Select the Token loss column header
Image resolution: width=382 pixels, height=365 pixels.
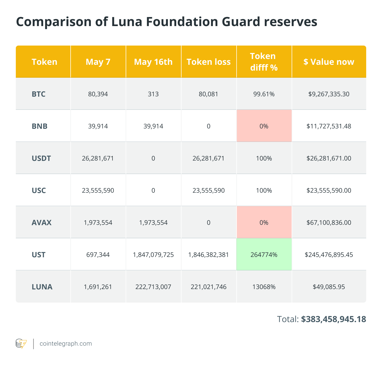tap(209, 62)
